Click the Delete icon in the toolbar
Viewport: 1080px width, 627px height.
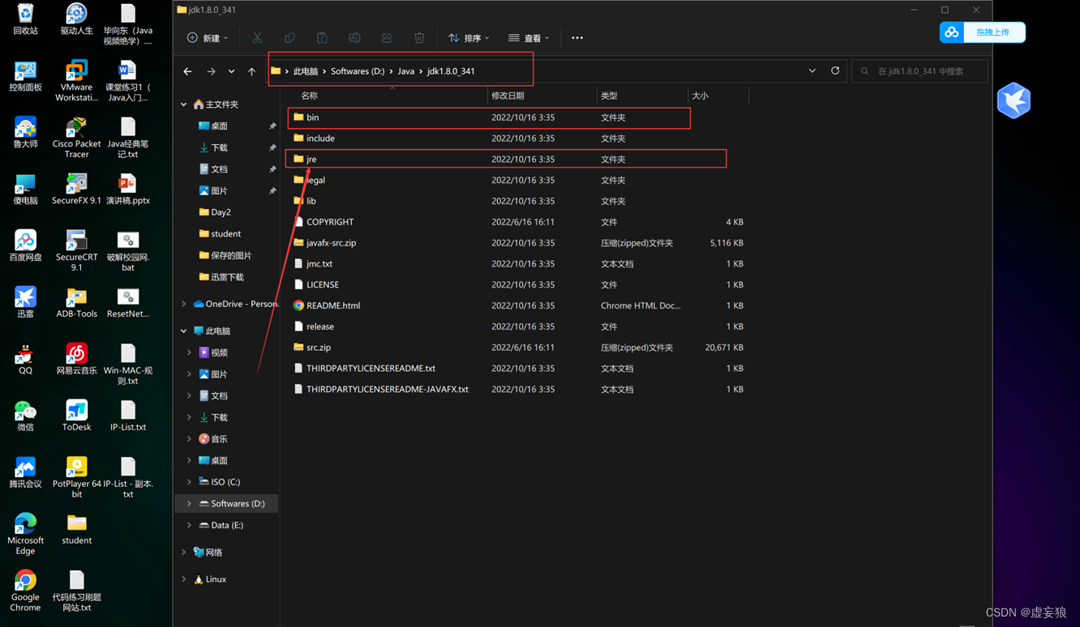pos(419,37)
